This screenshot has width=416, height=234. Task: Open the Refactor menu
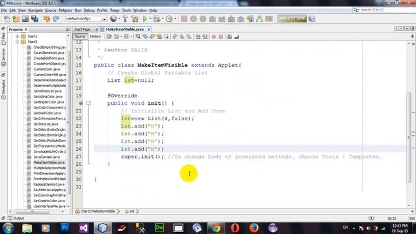point(65,10)
